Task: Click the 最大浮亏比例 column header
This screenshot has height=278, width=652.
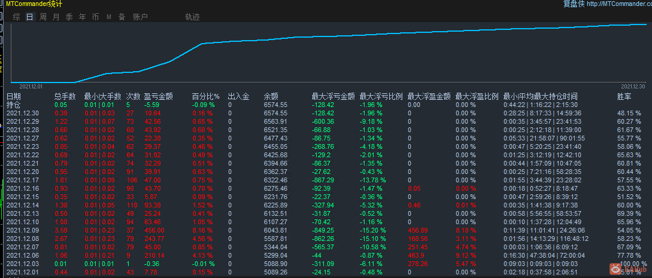Action: [x=381, y=97]
